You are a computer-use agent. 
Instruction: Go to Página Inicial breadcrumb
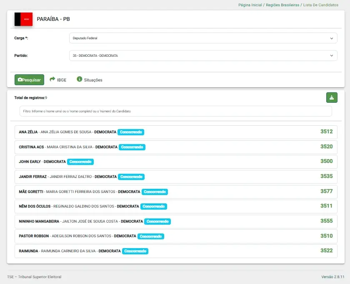(x=250, y=5)
